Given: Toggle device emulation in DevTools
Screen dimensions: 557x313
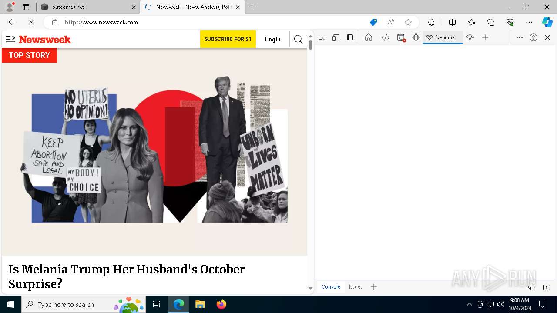Looking at the screenshot, I should tap(336, 37).
